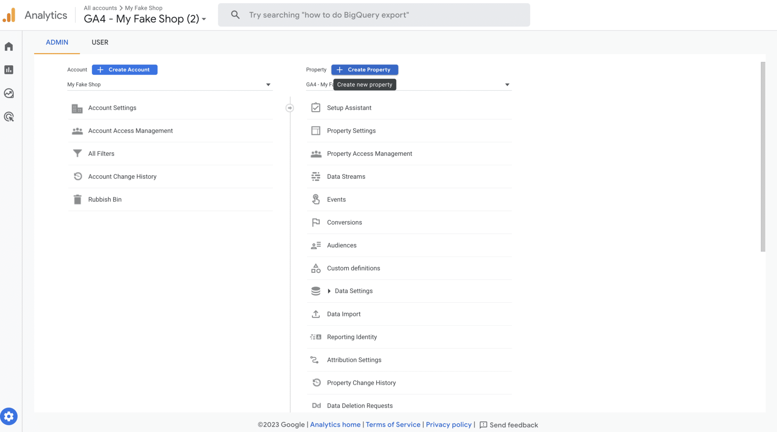Click the Custom definitions shapes icon

(316, 268)
